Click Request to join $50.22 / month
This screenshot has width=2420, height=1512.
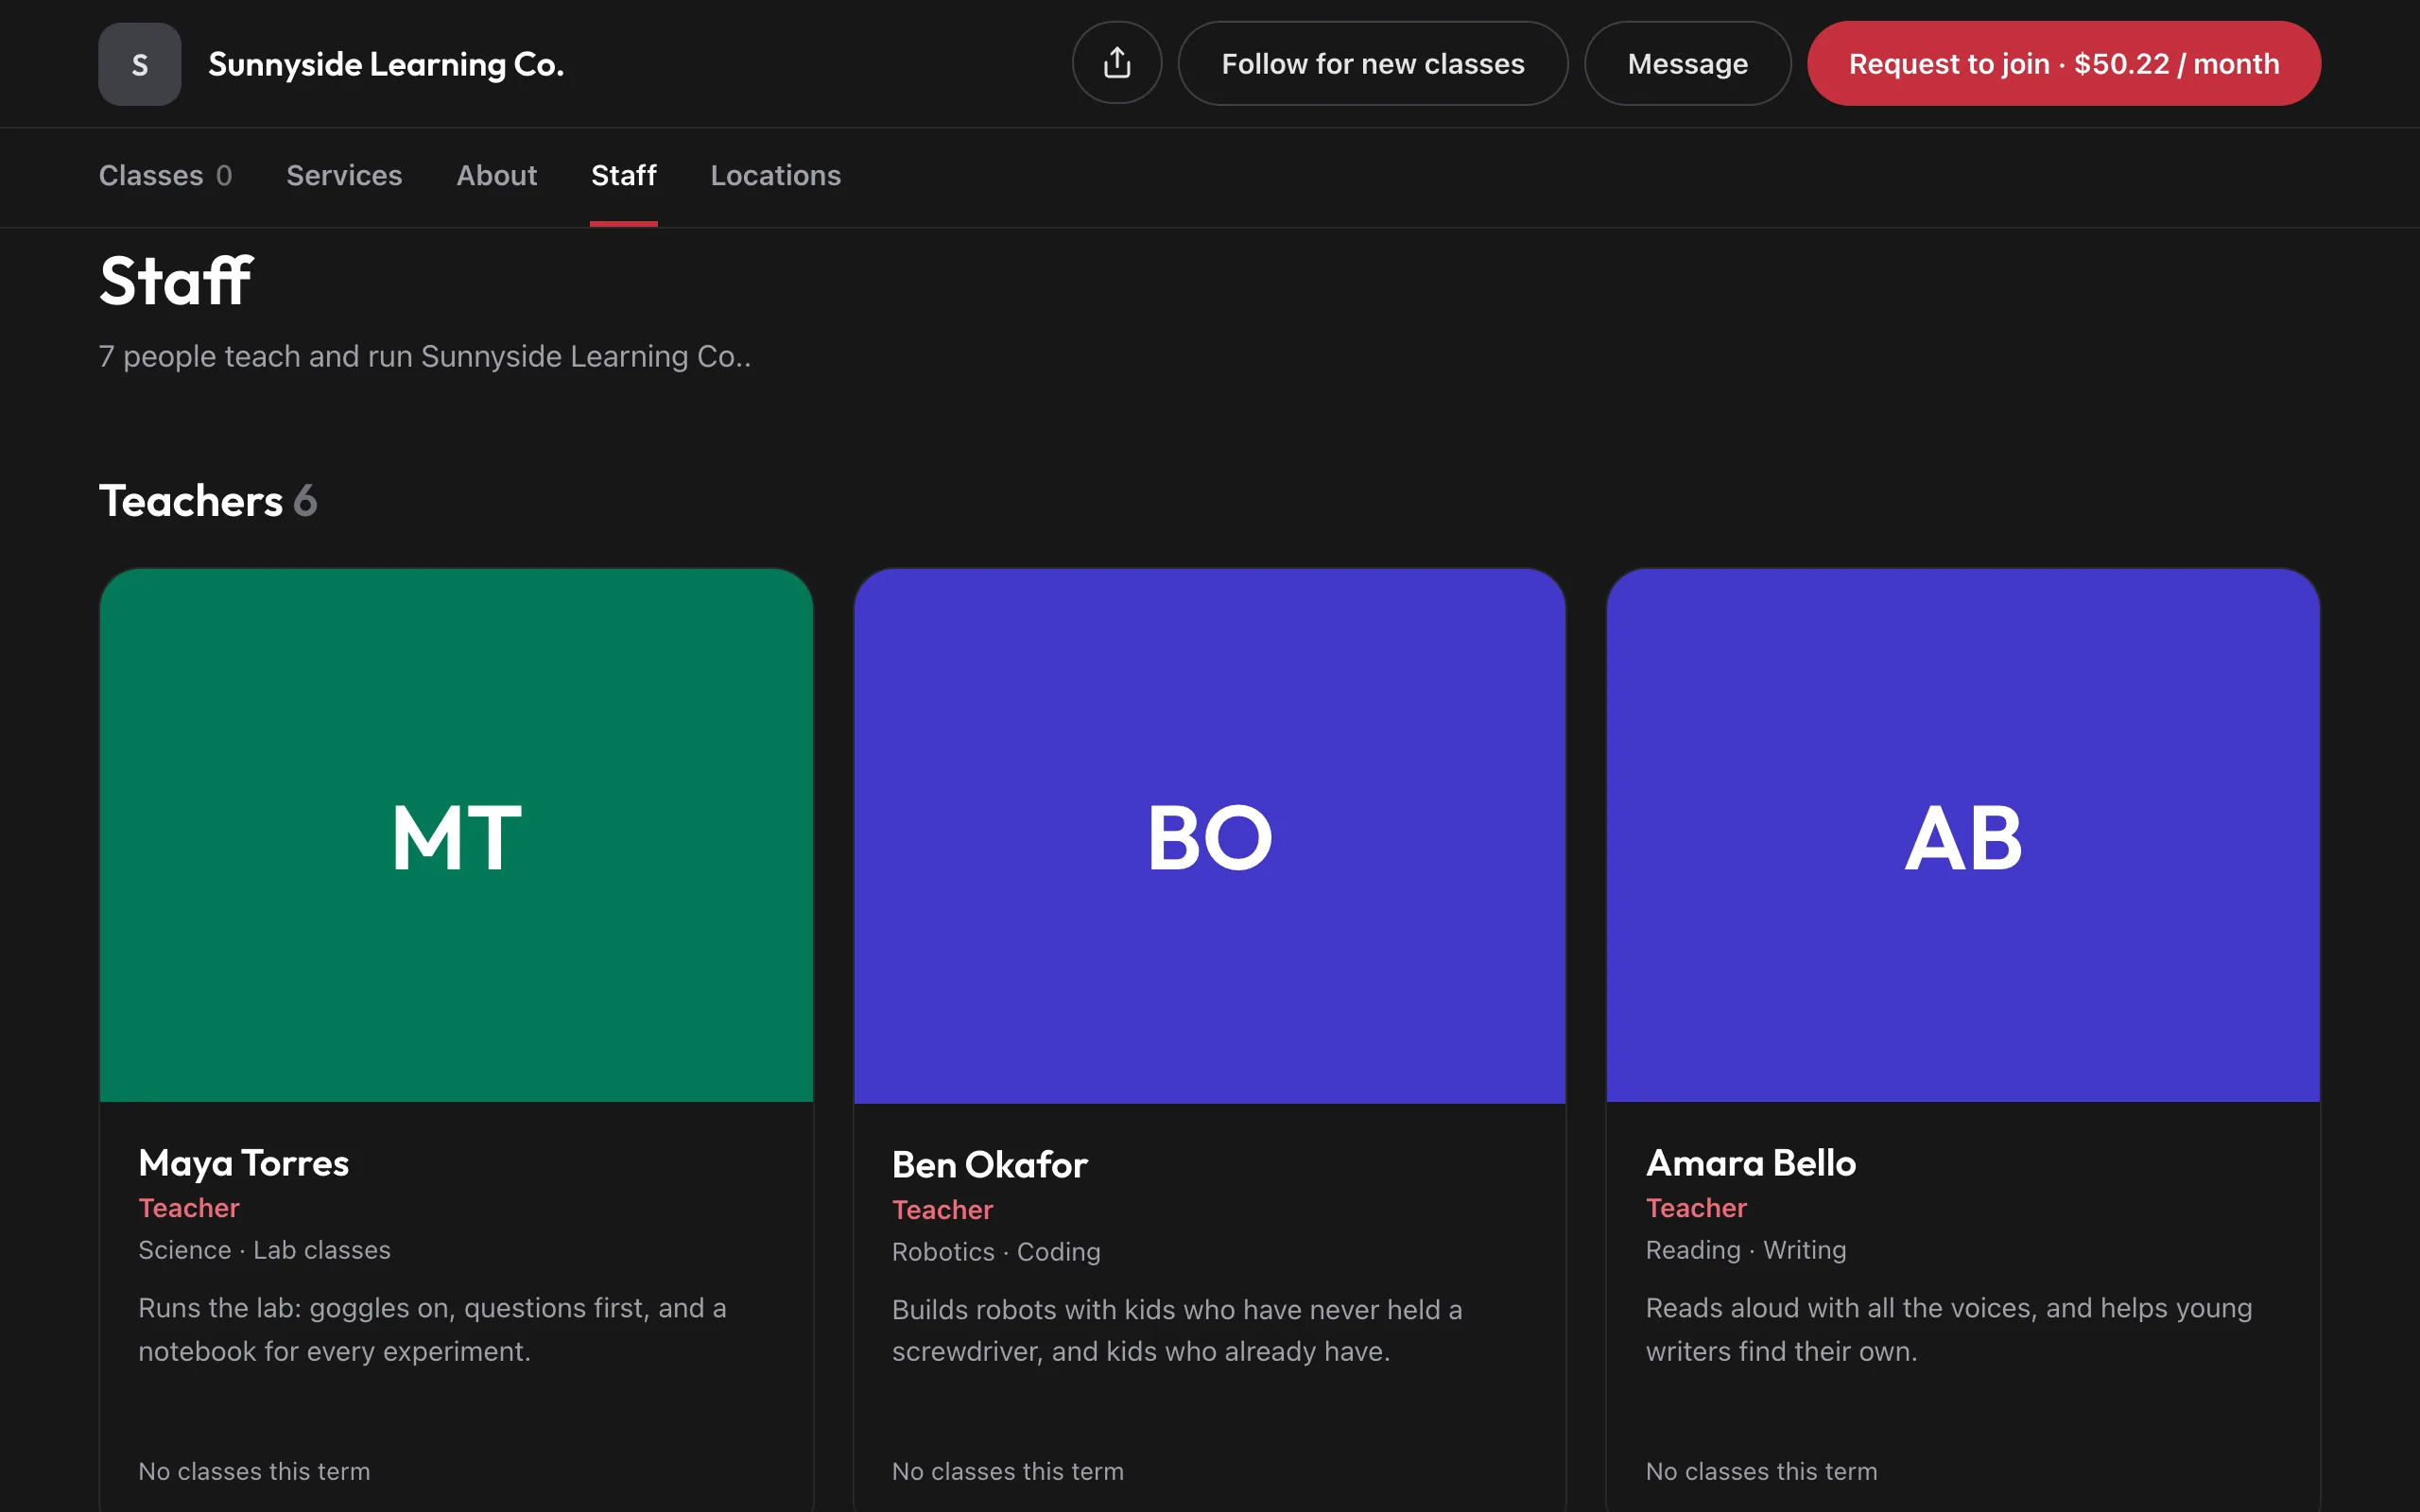point(2063,63)
